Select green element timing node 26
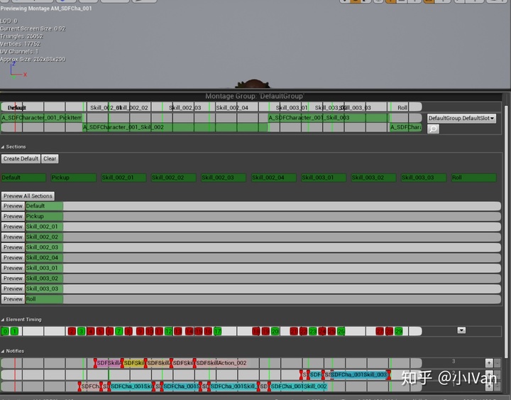Screen dimensions: 511x400 click(x=341, y=332)
